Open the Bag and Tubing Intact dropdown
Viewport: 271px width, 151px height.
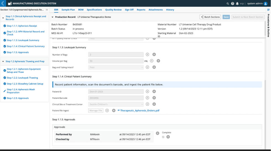click(116, 67)
